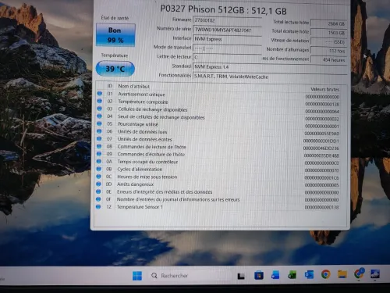Select the Temperature Sensor 1 attribute name
Viewport: 390px width, 293px height.
(140, 207)
